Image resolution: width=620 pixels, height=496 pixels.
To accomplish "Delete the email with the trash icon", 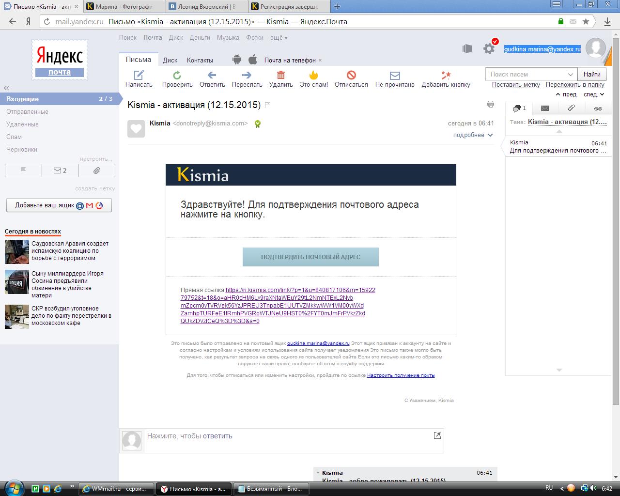I will coord(281,75).
